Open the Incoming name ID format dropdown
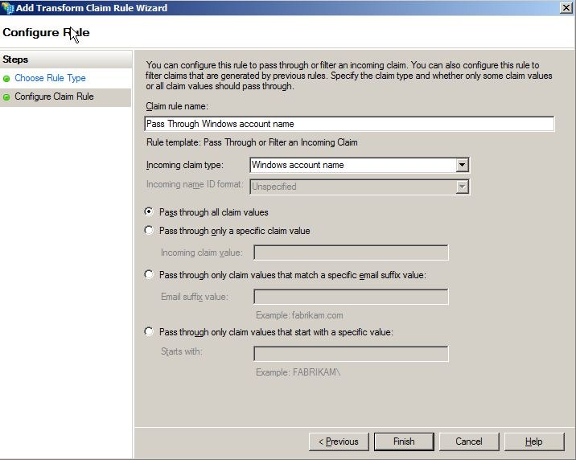 pos(462,187)
